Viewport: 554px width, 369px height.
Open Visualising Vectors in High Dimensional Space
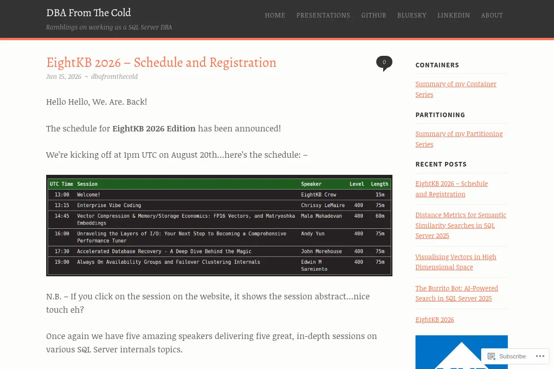click(x=456, y=262)
